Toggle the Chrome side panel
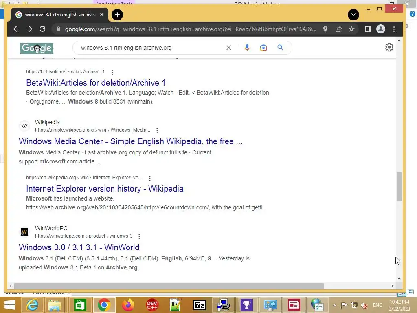The height and width of the screenshot is (313, 417). (368, 29)
